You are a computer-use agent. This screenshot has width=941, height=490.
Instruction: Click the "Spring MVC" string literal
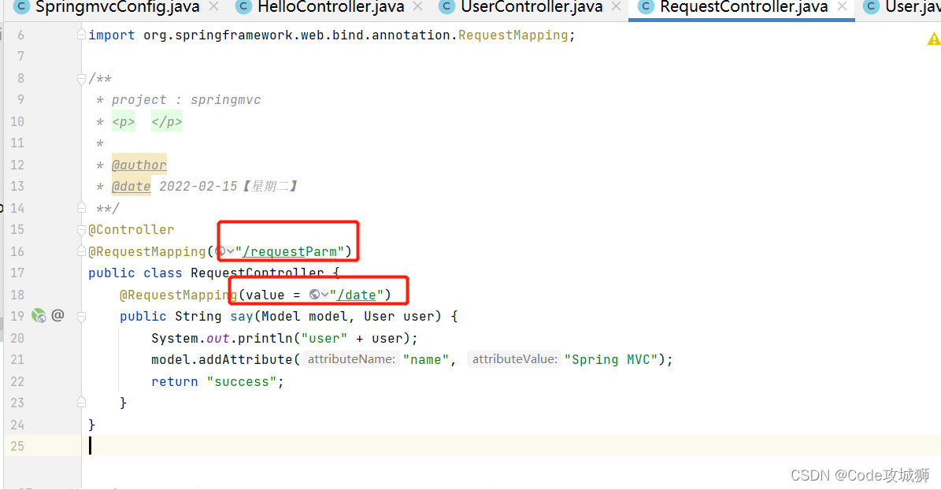click(x=611, y=360)
